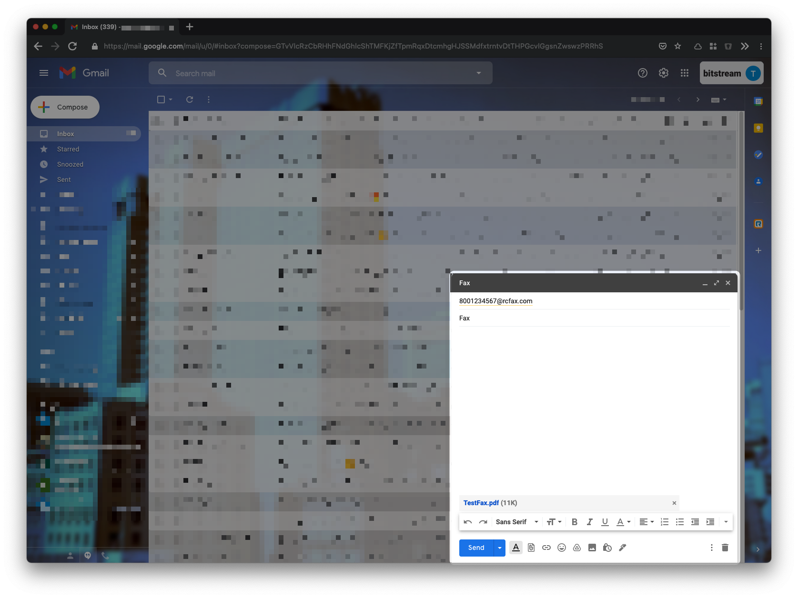Go to the Sent folder
The image size is (798, 598).
[64, 179]
